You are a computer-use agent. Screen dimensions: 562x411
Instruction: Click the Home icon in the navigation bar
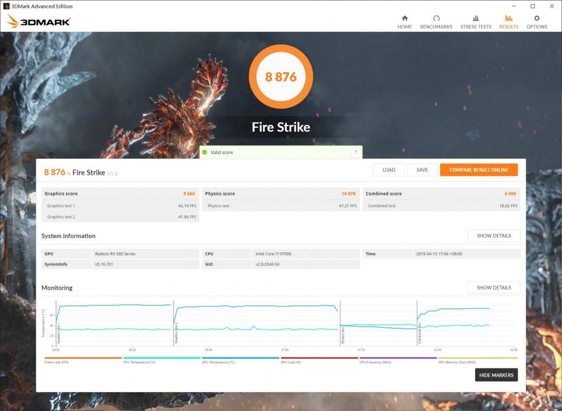coord(405,21)
